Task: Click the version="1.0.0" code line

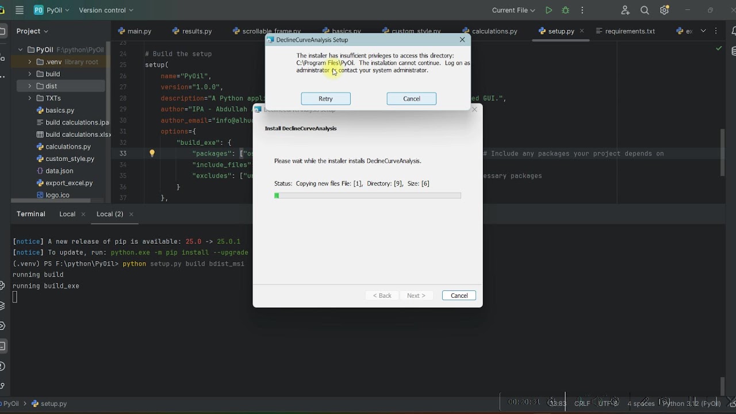Action: pos(191,87)
